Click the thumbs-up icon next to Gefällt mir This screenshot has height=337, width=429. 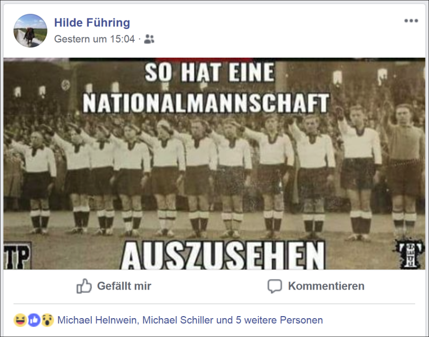click(84, 286)
